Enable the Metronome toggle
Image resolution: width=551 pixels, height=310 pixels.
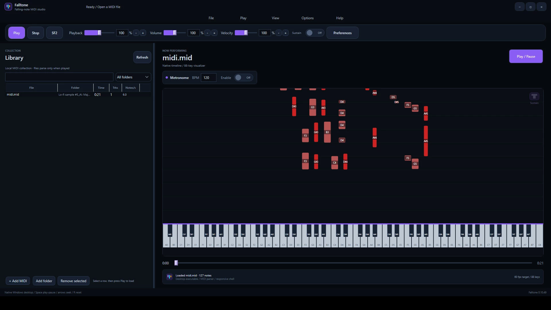(244, 78)
